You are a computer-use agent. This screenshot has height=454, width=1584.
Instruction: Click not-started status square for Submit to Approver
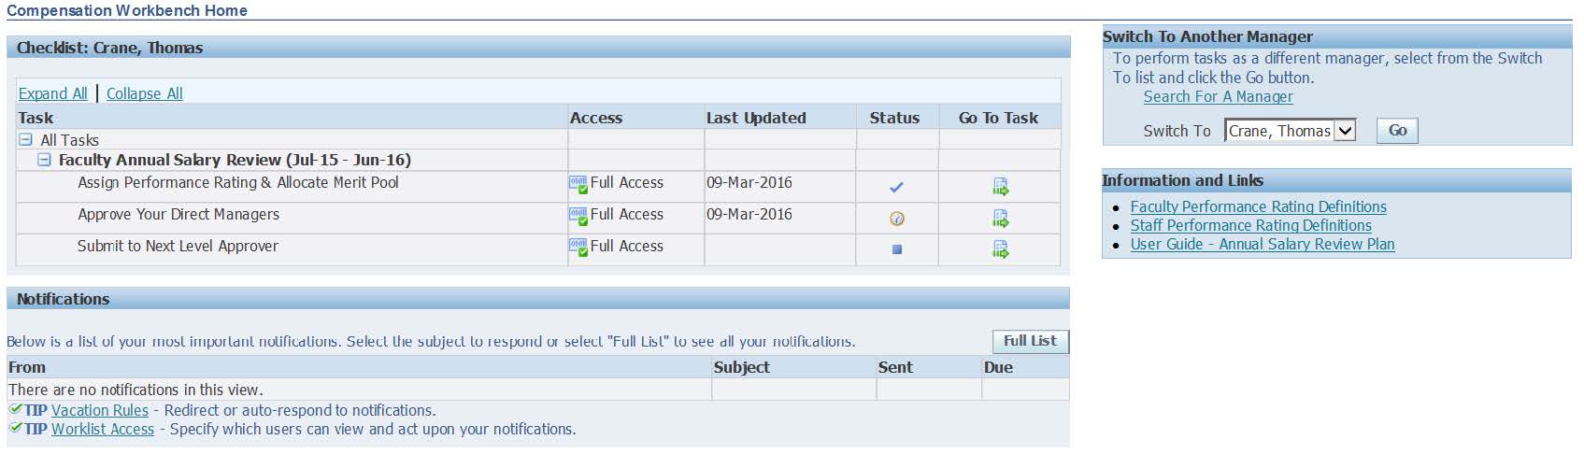pyautogui.click(x=896, y=249)
